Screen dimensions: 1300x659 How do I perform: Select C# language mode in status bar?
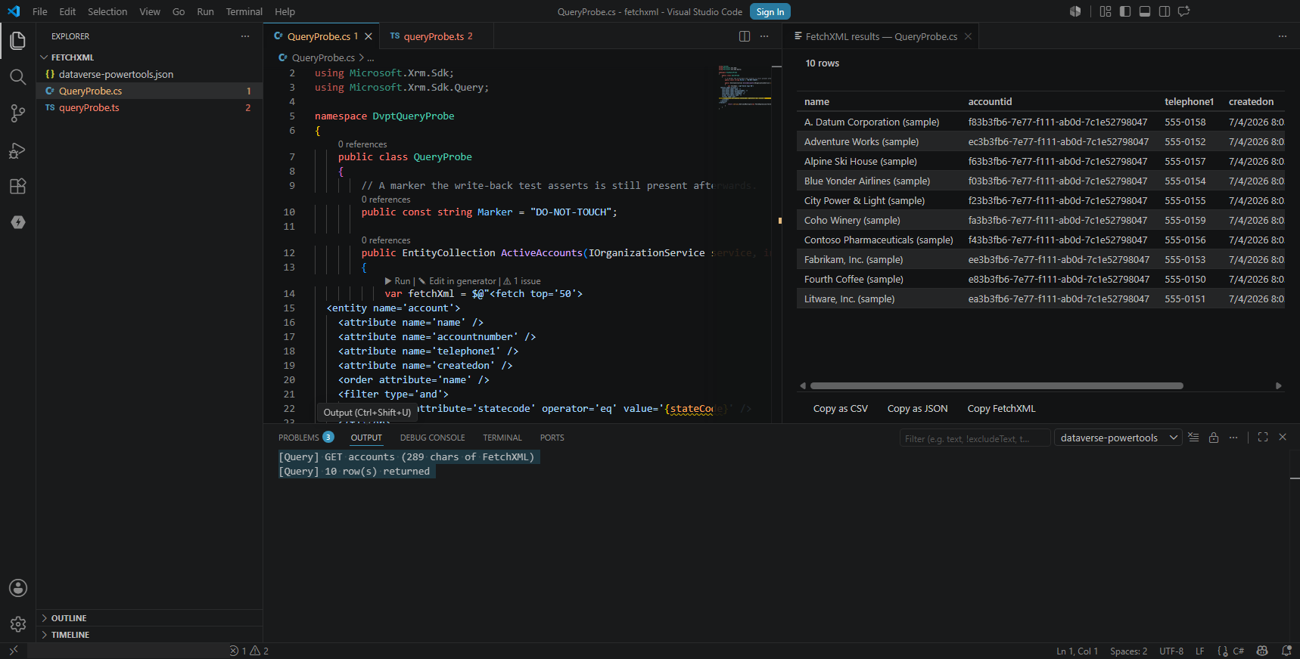[1239, 651]
